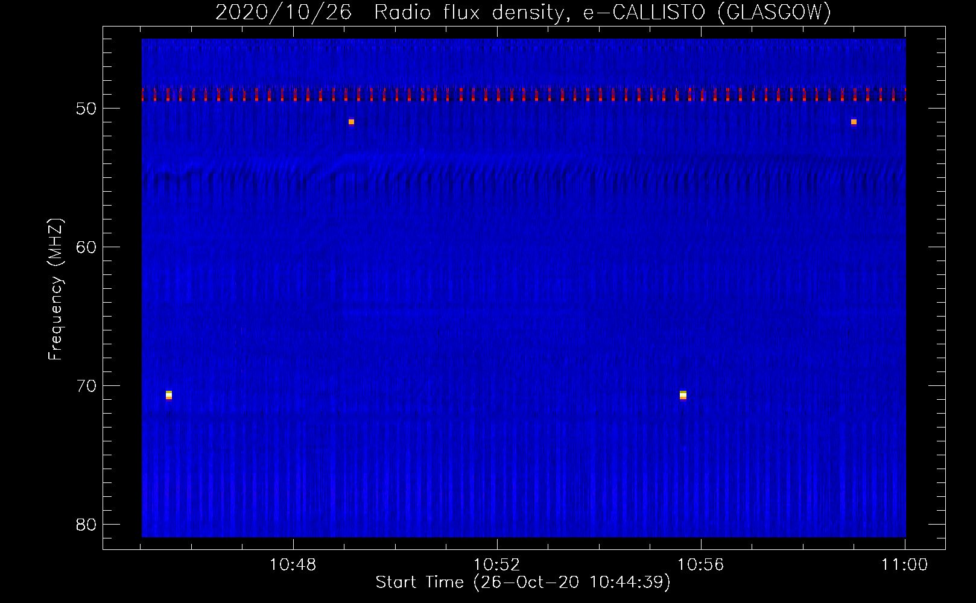Click the 70 frequency tick label

pos(86,386)
